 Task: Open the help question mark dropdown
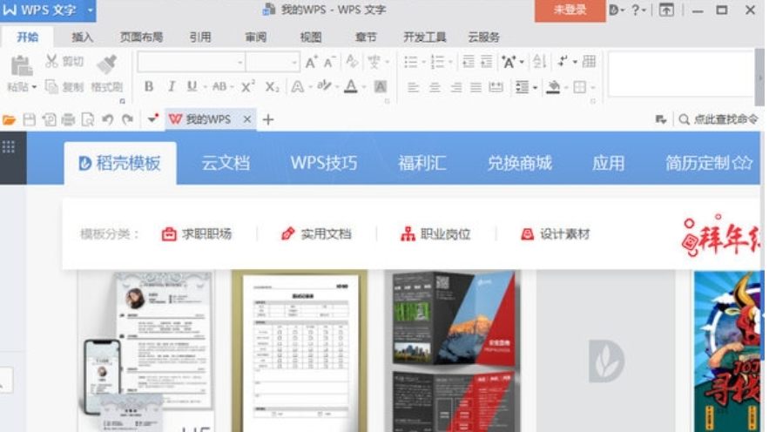click(638, 10)
